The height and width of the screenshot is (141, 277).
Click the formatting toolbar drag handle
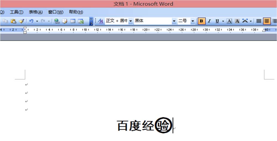pyautogui.click(x=96, y=21)
